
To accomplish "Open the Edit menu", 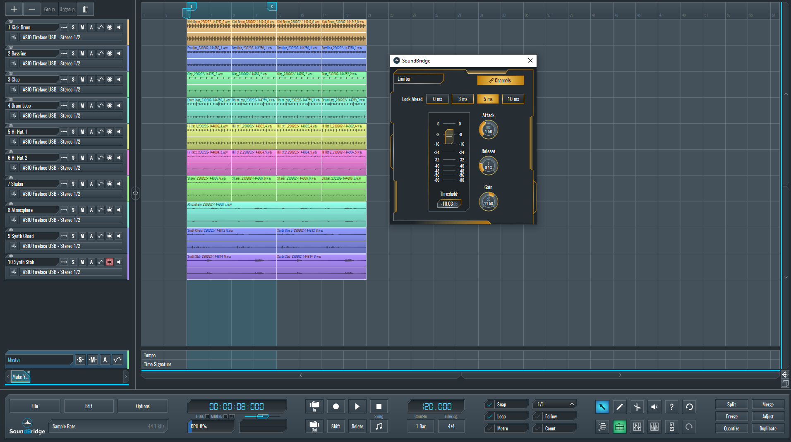I will pos(89,406).
